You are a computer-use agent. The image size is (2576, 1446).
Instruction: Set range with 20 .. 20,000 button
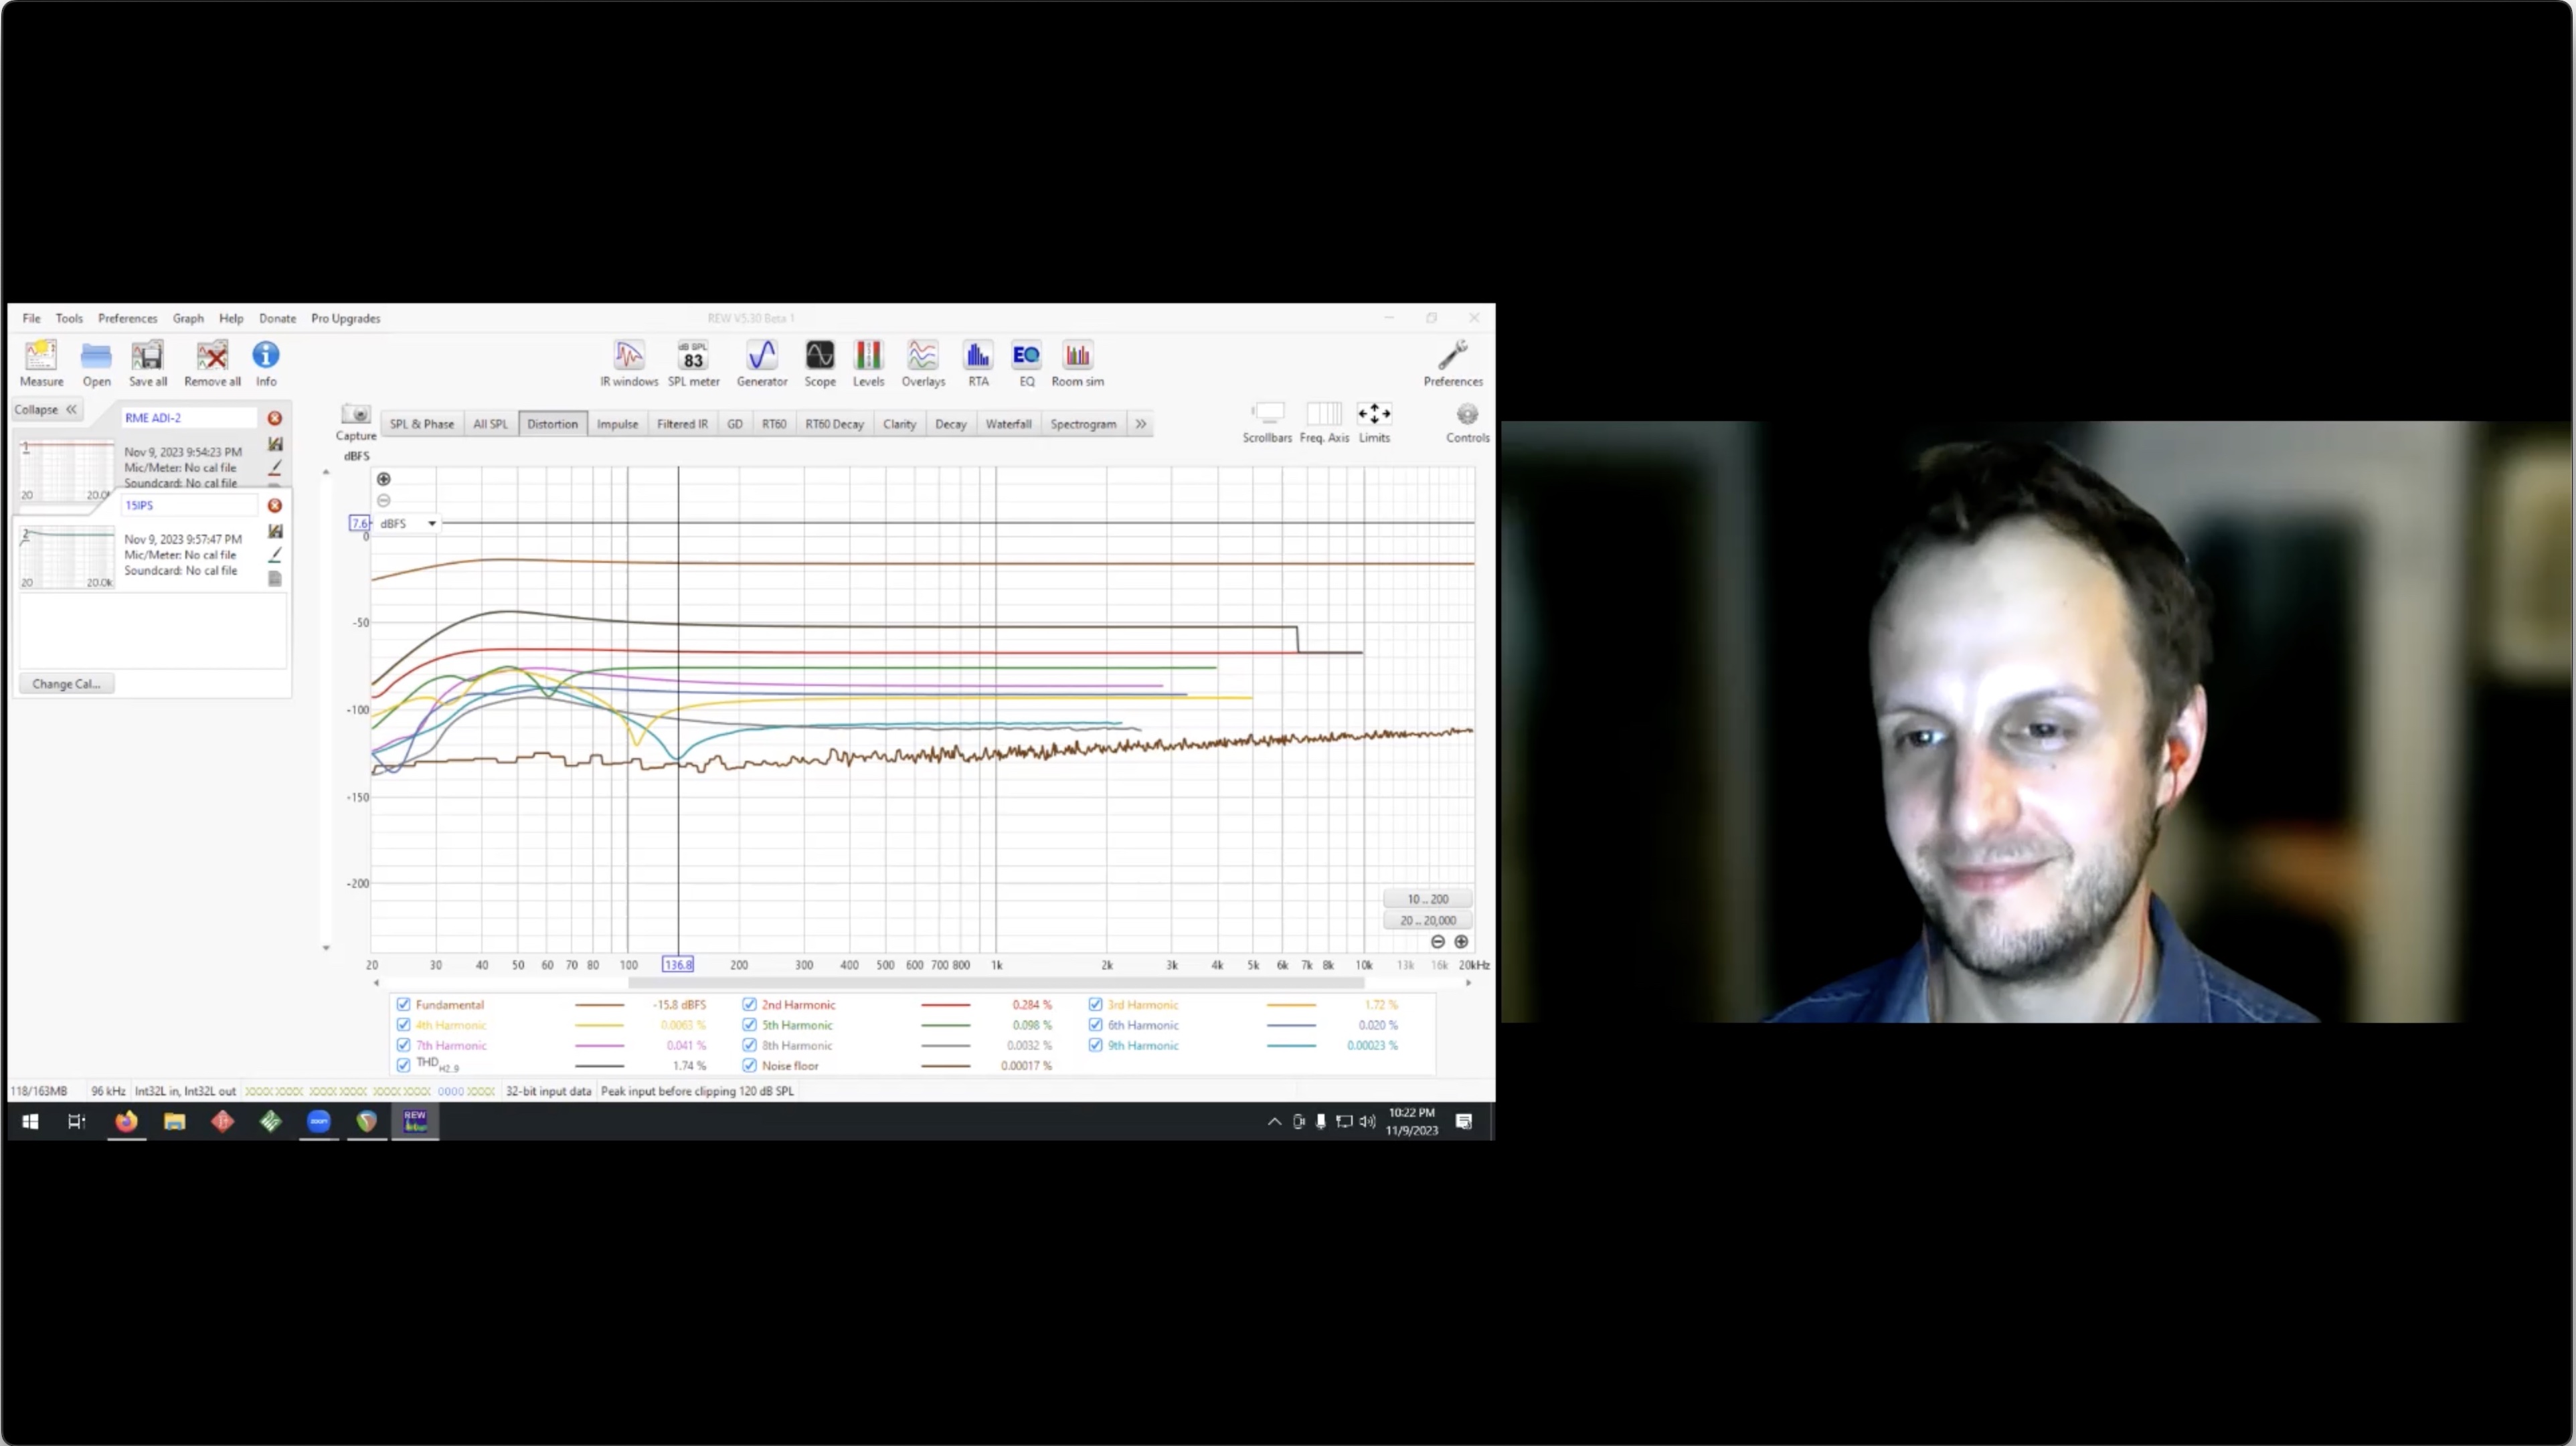point(1427,920)
